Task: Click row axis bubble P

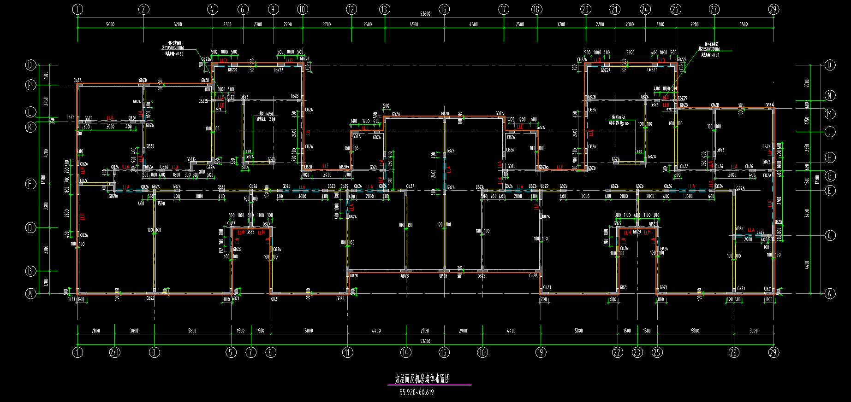Action: 30,85
